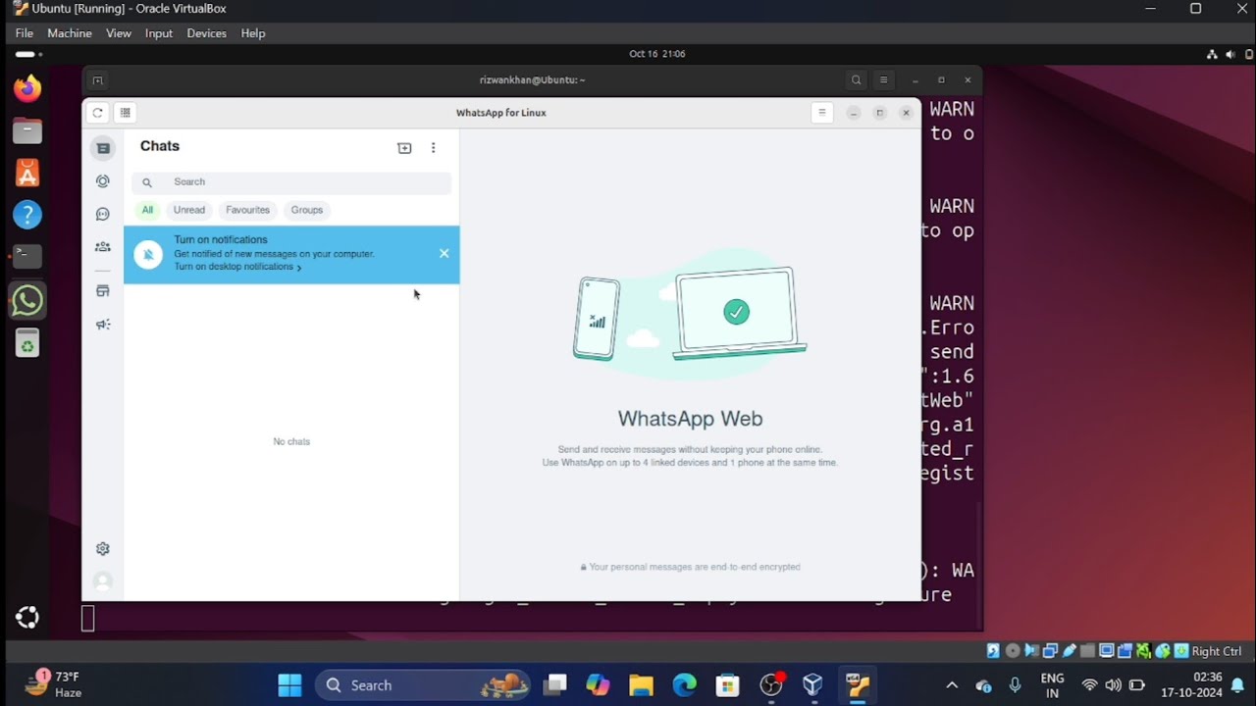Open Microsoft Store on Windows taskbar
Viewport: 1256px width, 706px height.
[727, 684]
